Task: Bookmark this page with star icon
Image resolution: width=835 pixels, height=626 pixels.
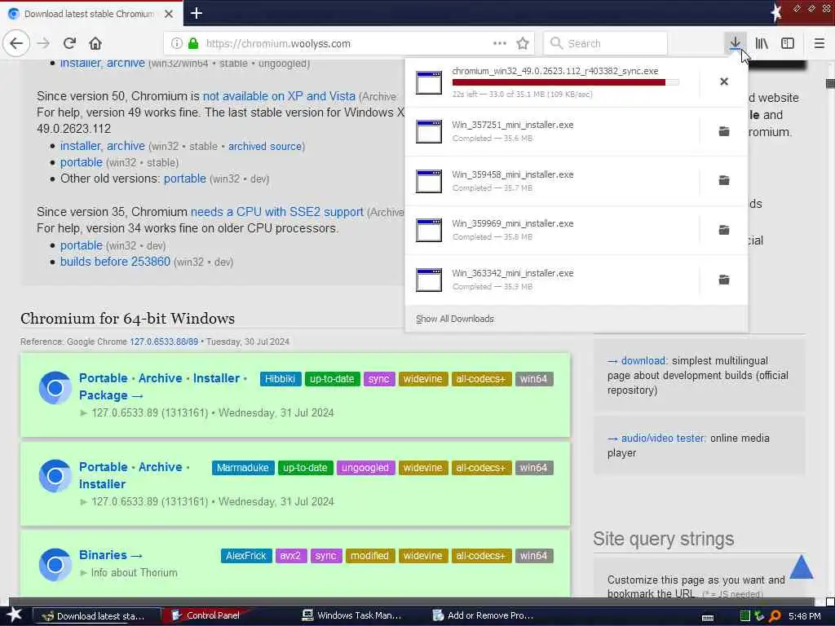Action: coord(523,44)
